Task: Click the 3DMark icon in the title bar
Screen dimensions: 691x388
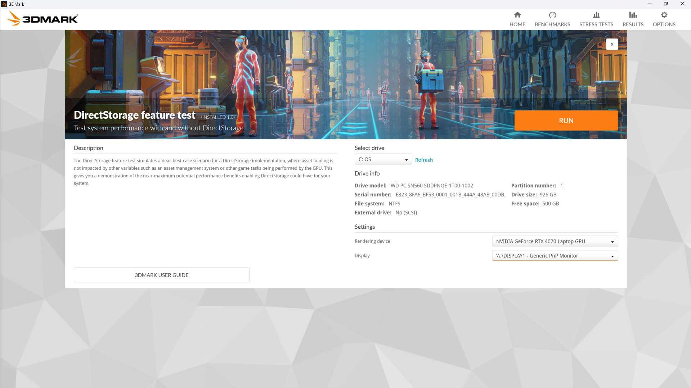Action: tap(3, 4)
